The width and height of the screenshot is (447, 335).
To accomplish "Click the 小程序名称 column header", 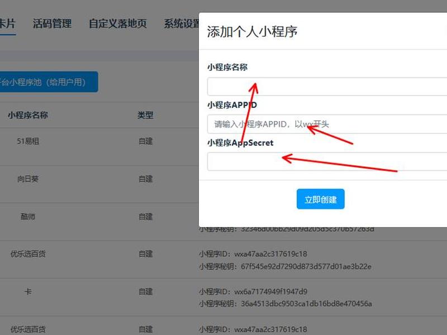I will [x=28, y=115].
